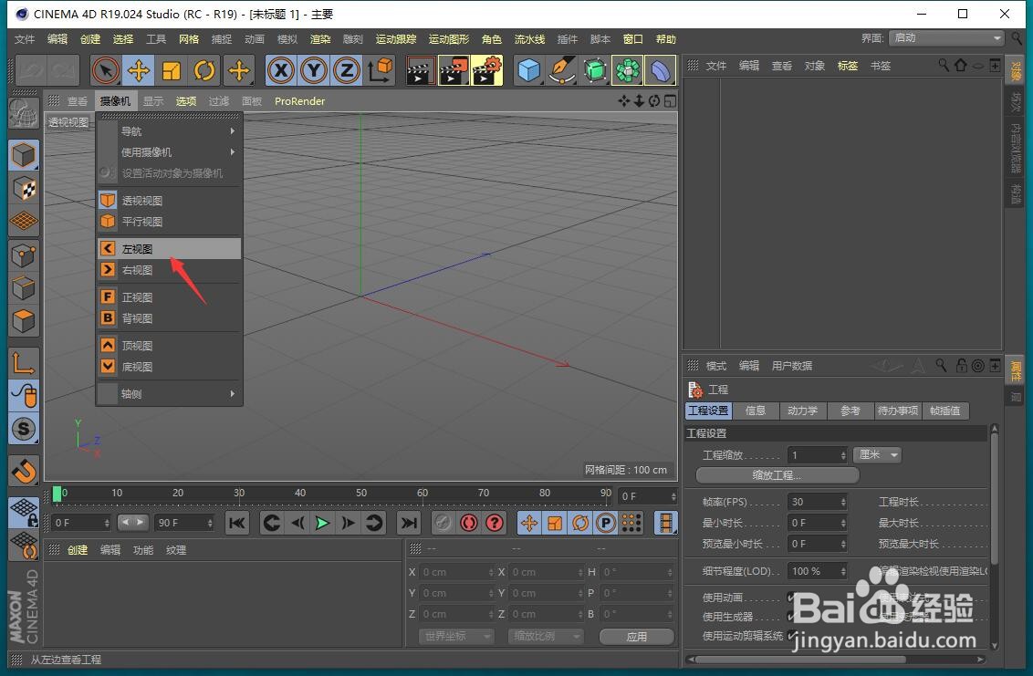Choose 顶视图 from camera menu

[x=170, y=345]
